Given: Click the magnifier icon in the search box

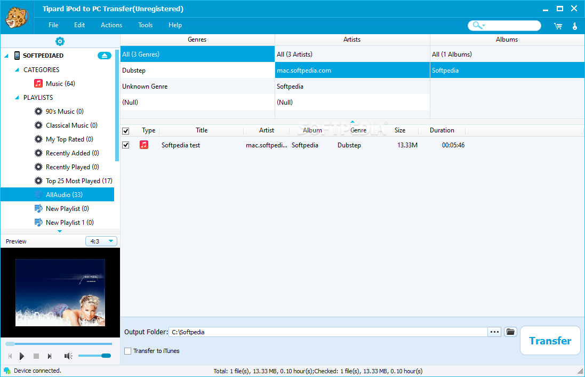Looking at the screenshot, I should tap(478, 26).
